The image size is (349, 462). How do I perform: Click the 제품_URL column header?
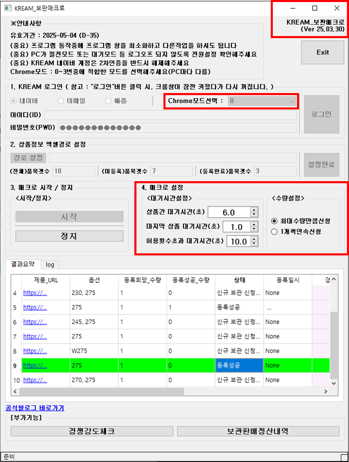46,280
